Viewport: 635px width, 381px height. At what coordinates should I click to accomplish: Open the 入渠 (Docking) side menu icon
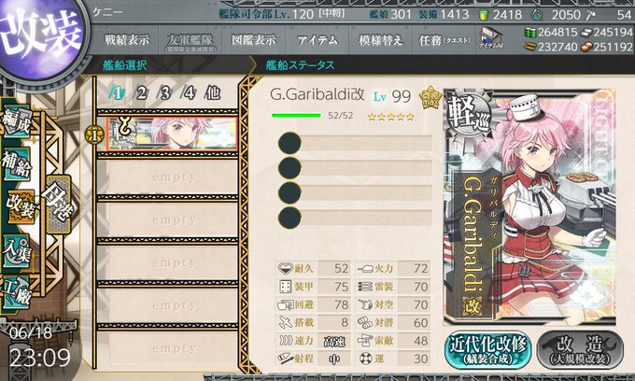coord(17,251)
